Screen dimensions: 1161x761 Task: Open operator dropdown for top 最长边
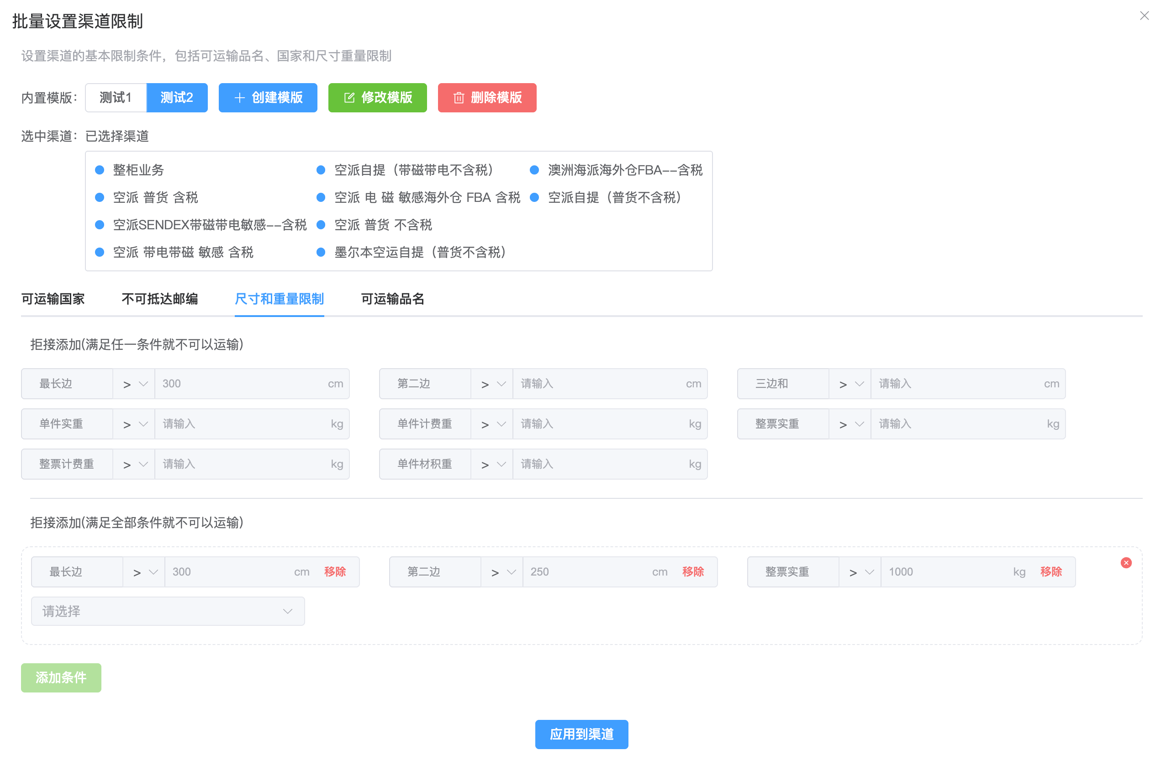[133, 384]
